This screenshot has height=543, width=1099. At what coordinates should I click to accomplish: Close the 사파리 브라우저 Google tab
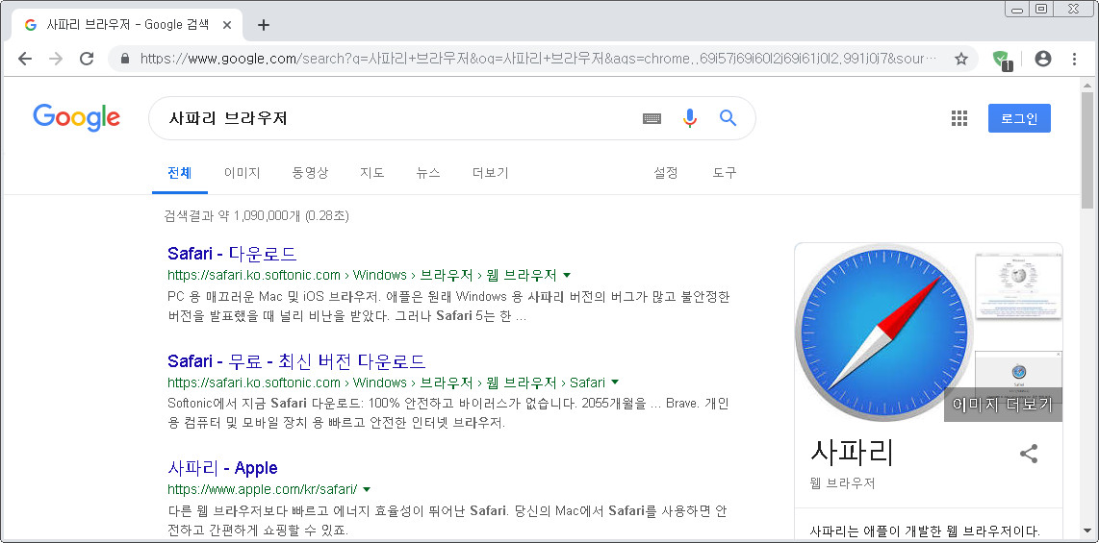226,24
